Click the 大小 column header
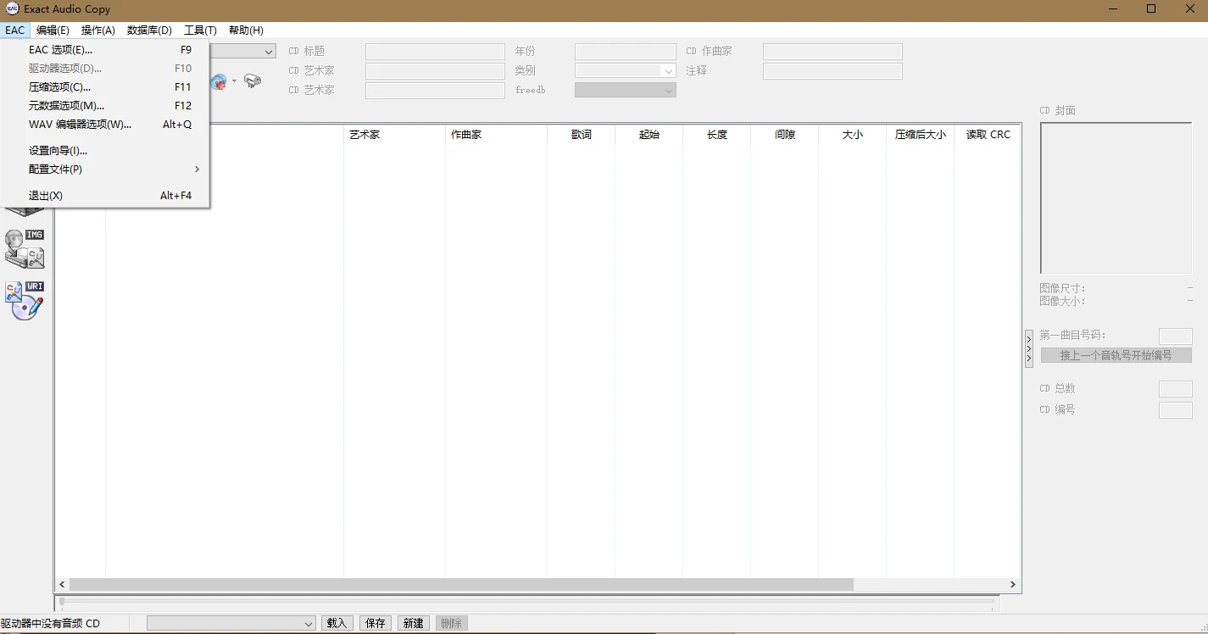The image size is (1208, 634). pyautogui.click(x=853, y=135)
